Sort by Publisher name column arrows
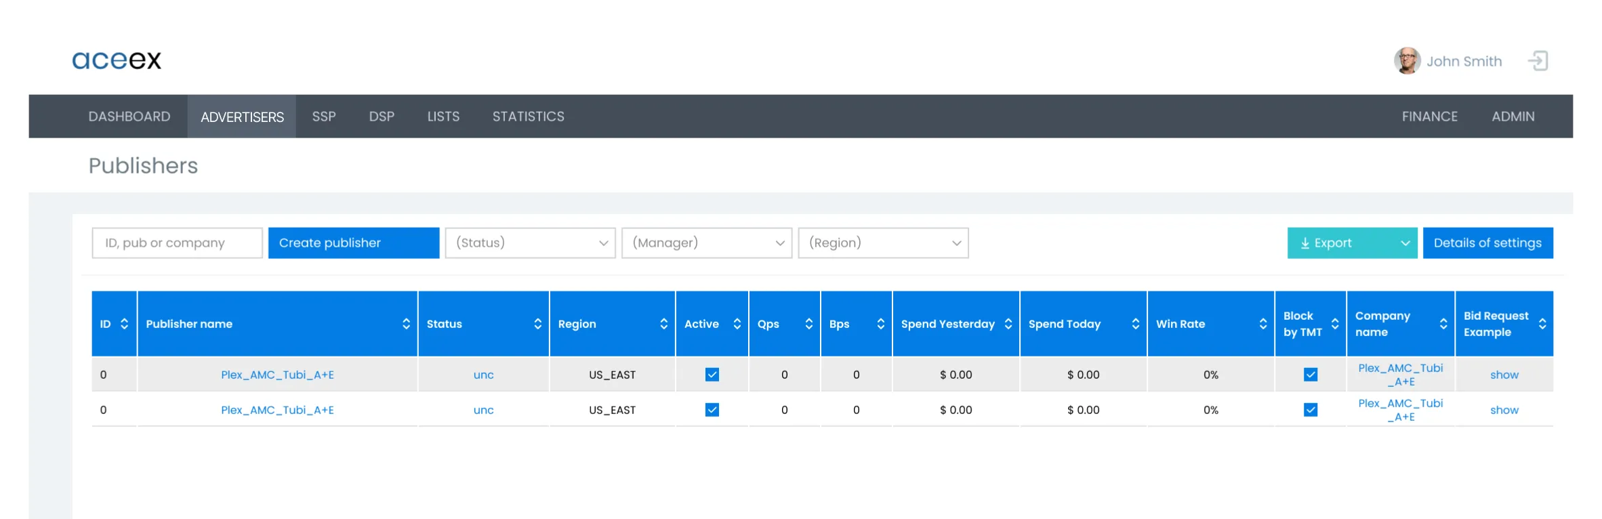The image size is (1602, 519). (406, 324)
